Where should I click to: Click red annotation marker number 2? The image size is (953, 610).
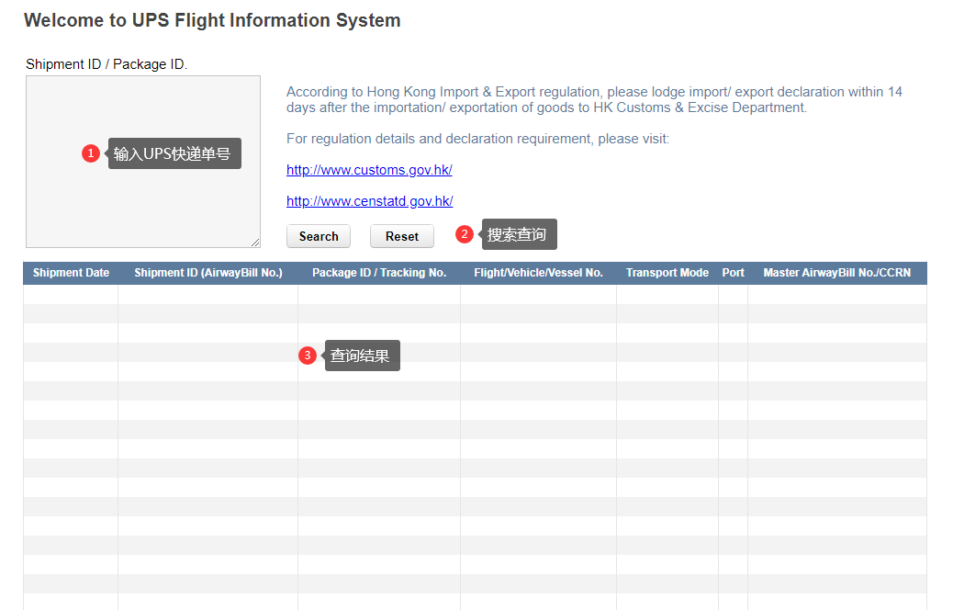coord(465,234)
